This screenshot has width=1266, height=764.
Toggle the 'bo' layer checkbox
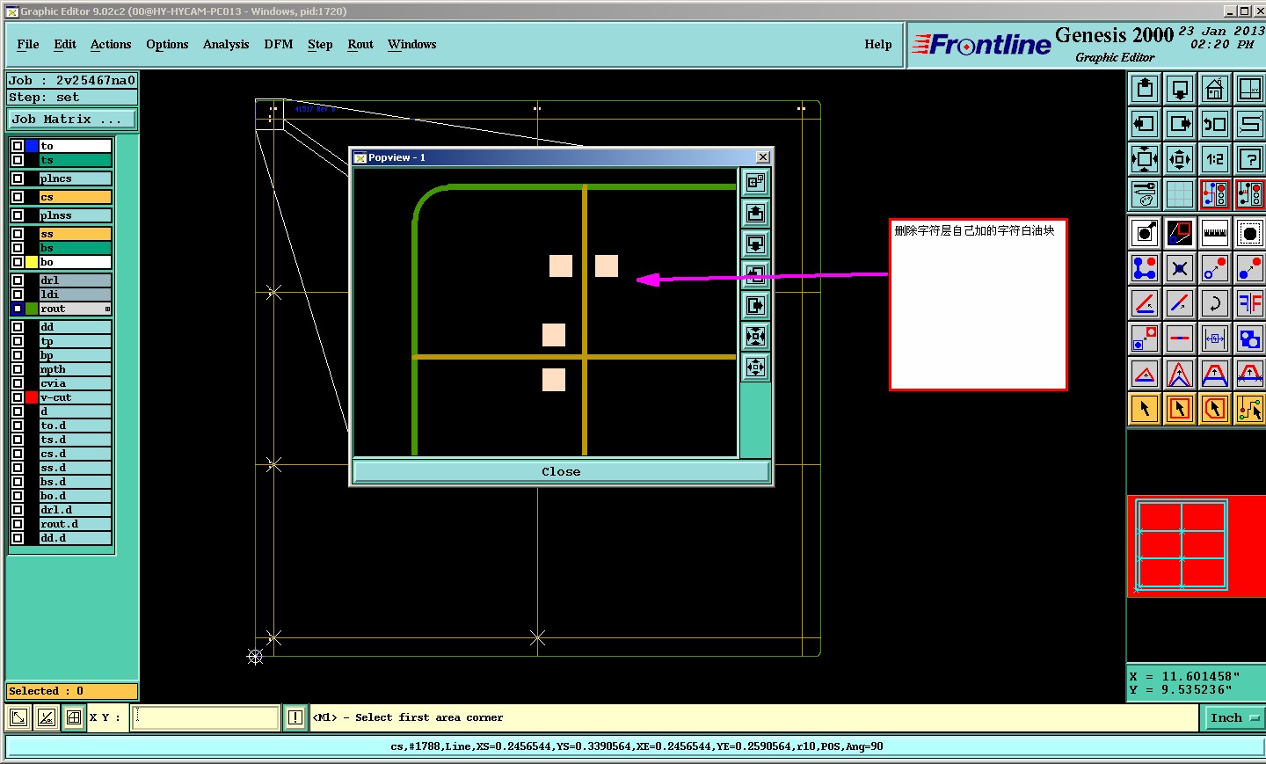18,262
